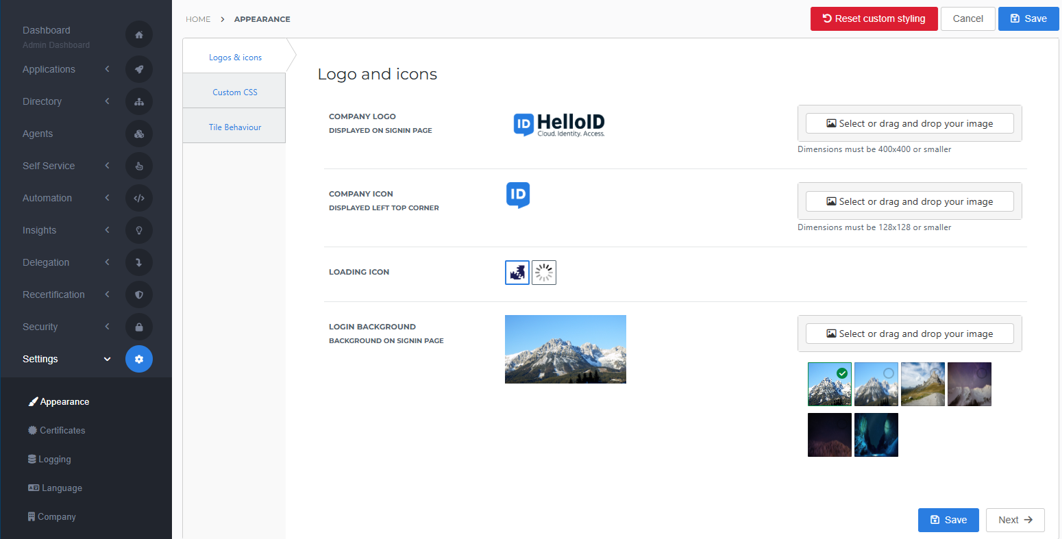Choose the second mountain background thumbnail
Viewport: 1062px width, 539px height.
pos(876,384)
